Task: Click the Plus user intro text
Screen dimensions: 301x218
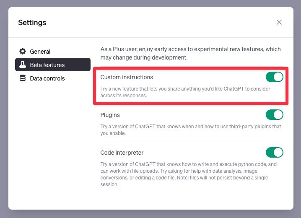Action: click(190, 53)
